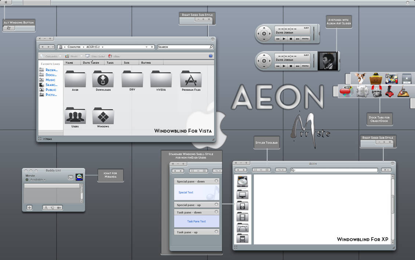
Task: Start the video chat icon in the Buddy List
Action: 59,207
